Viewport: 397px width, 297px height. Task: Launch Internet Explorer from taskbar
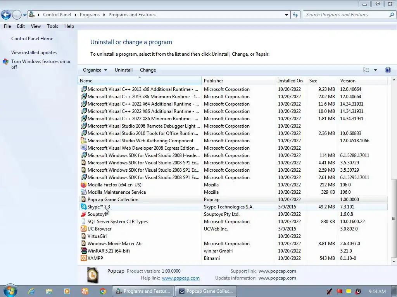tap(31, 291)
